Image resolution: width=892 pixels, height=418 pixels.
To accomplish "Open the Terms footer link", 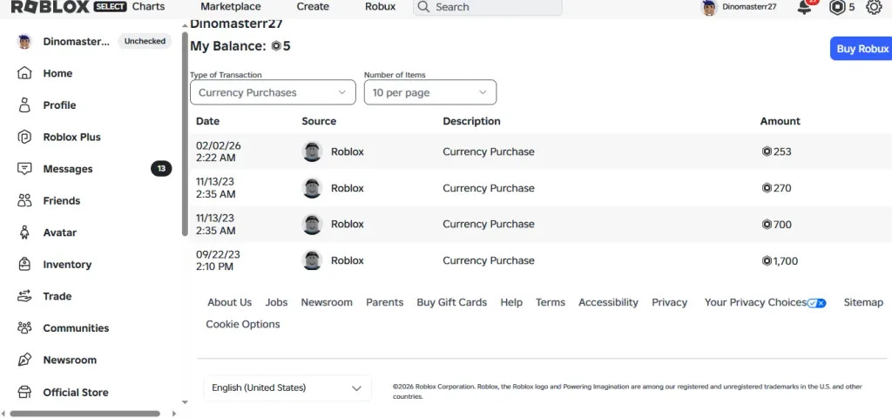I will click(x=551, y=302).
